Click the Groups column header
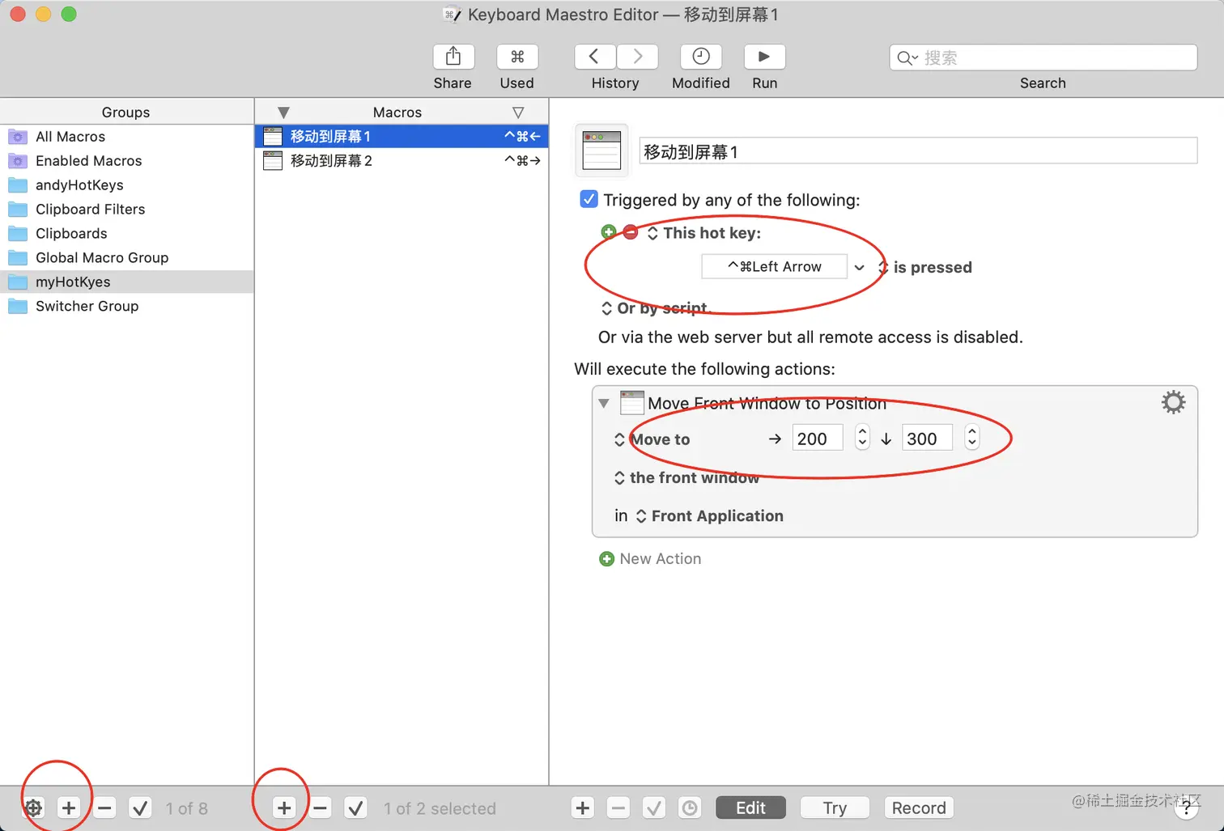The width and height of the screenshot is (1224, 831). pos(126,112)
